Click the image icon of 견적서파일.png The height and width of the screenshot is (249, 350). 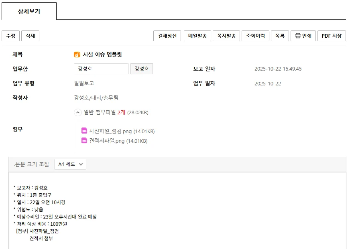84,140
